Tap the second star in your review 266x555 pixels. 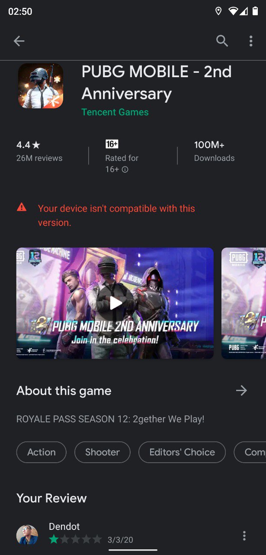coord(64,539)
